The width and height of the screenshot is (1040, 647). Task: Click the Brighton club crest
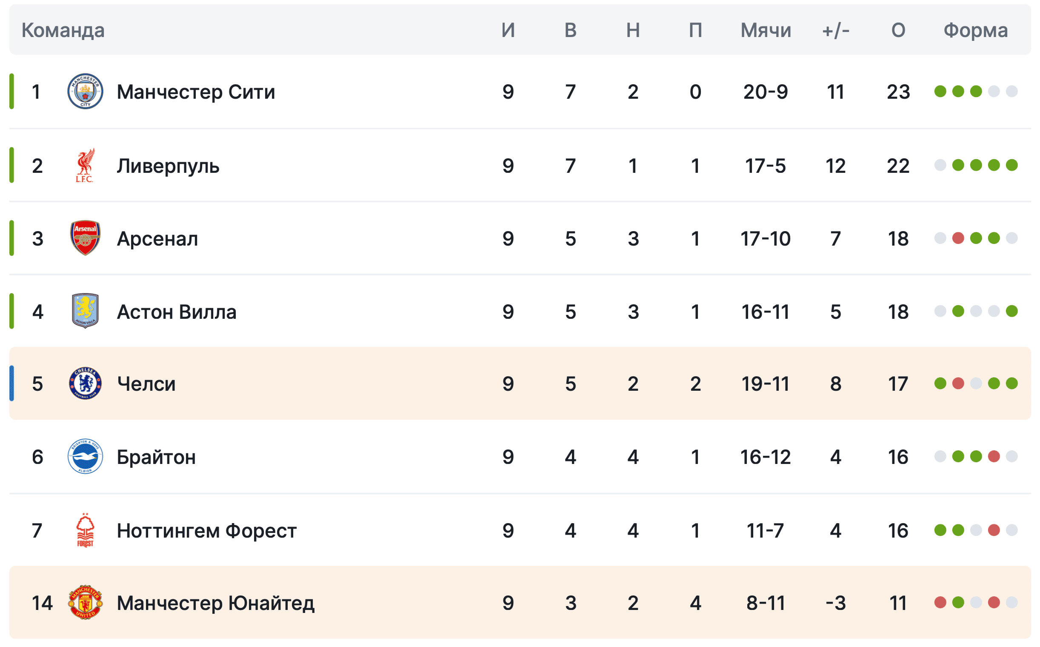click(85, 457)
